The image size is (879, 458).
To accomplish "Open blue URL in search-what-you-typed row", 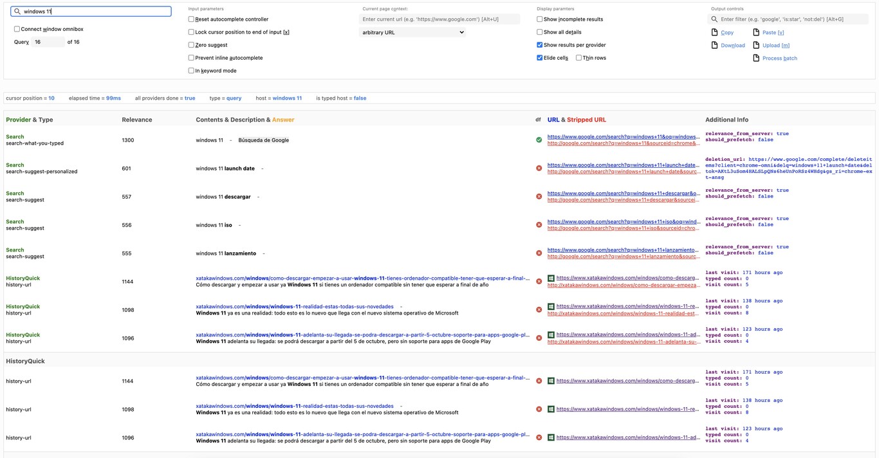I will [624, 136].
